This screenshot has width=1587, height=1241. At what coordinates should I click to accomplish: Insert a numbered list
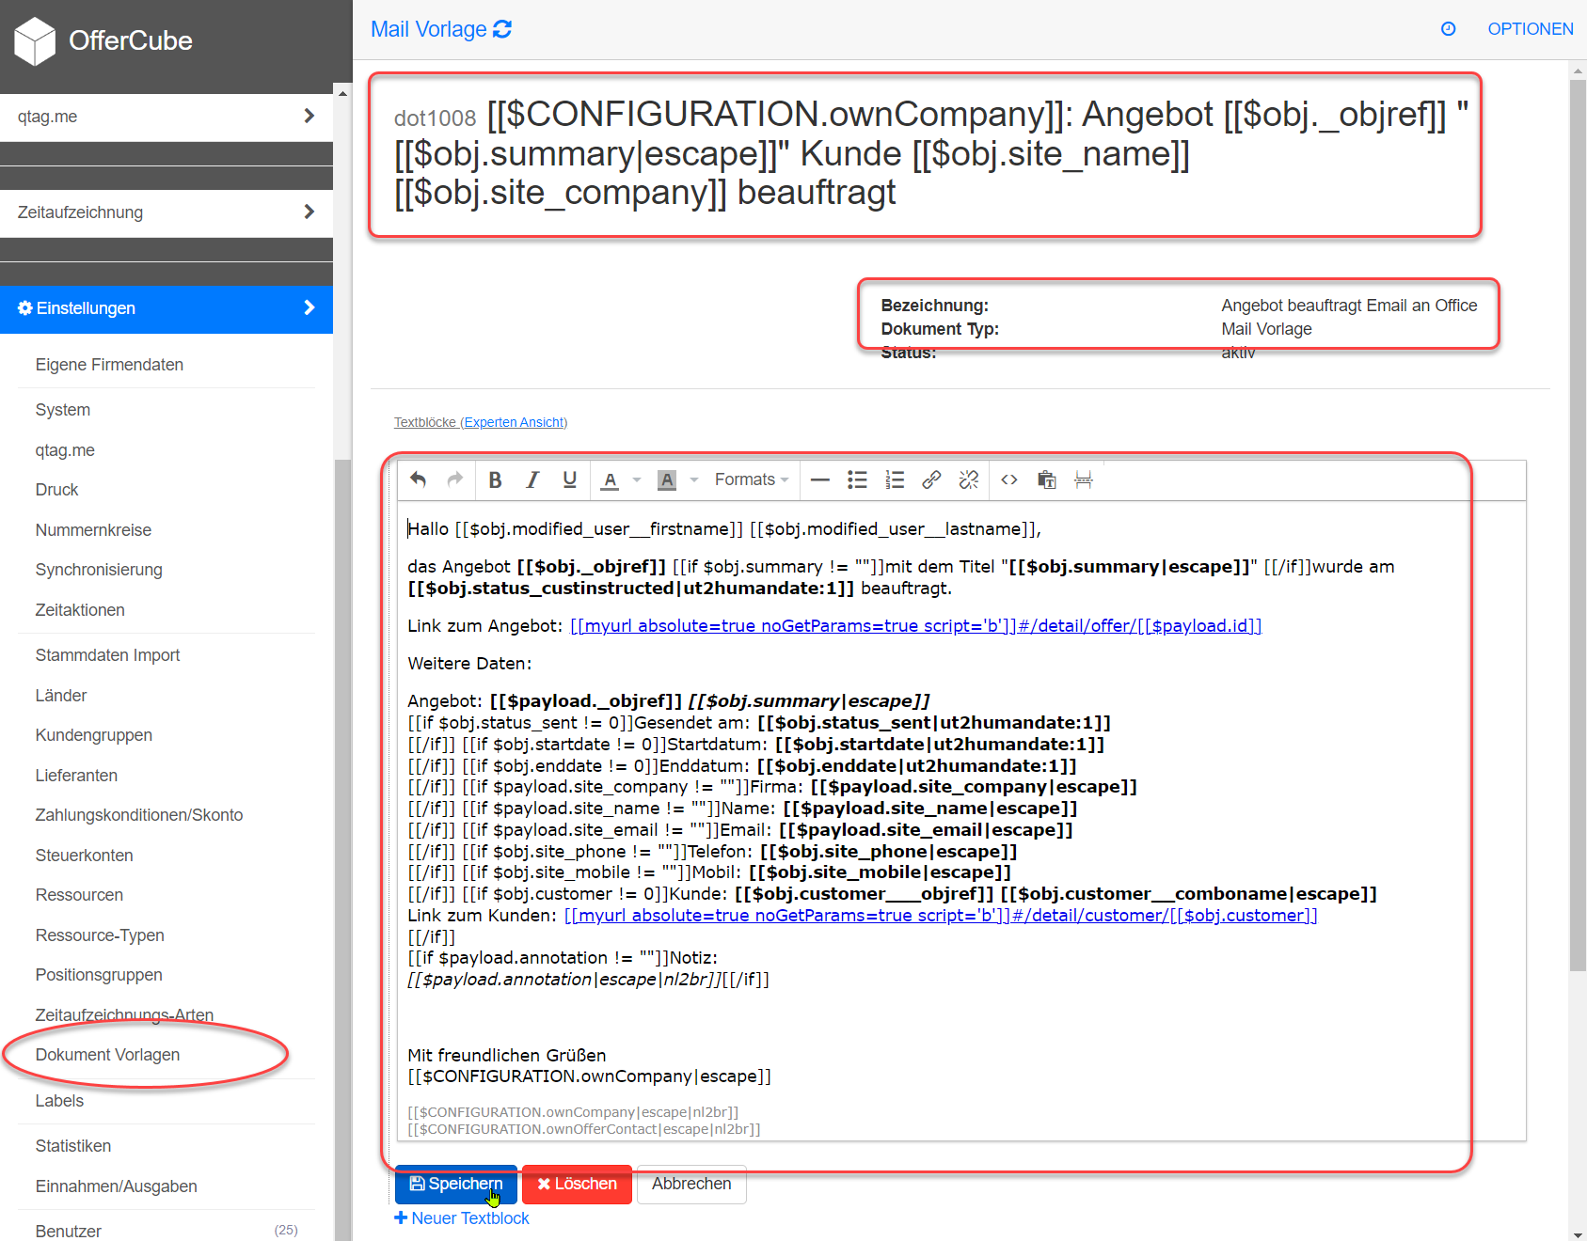(x=895, y=479)
